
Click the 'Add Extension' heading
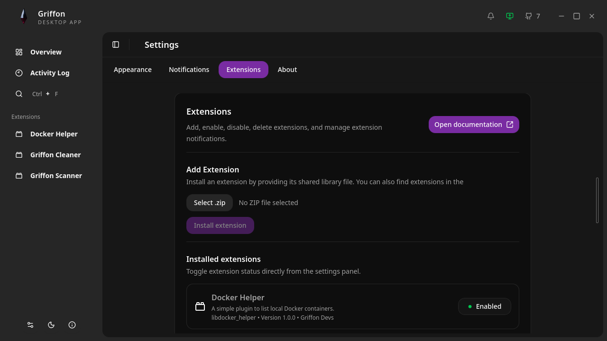(212, 170)
